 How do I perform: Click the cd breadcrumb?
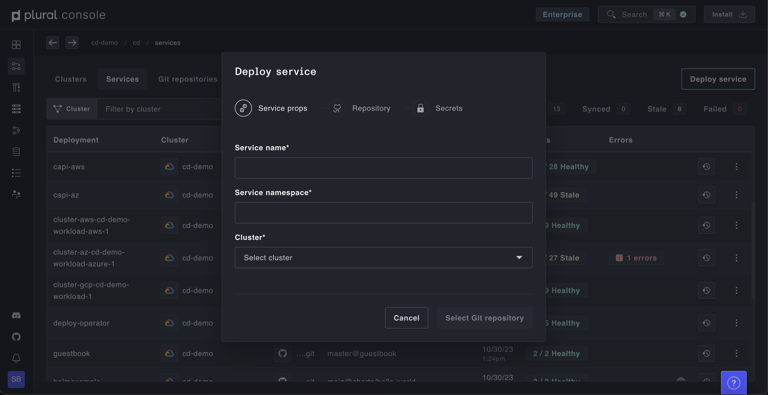pyautogui.click(x=136, y=43)
